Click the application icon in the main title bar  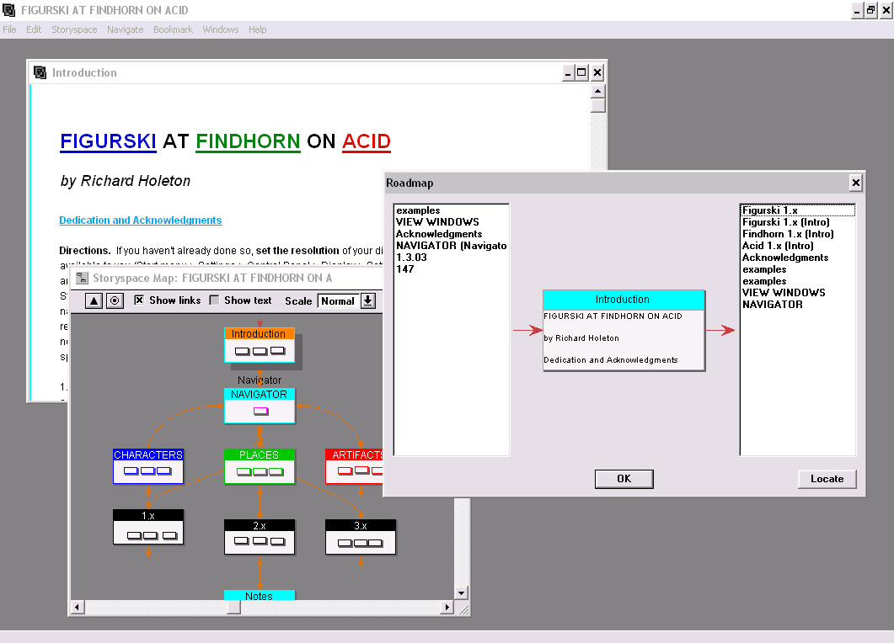8,10
